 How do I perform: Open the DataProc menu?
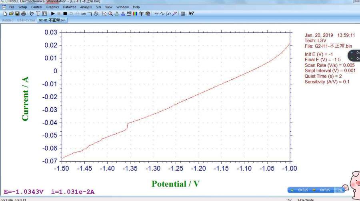(70, 7)
